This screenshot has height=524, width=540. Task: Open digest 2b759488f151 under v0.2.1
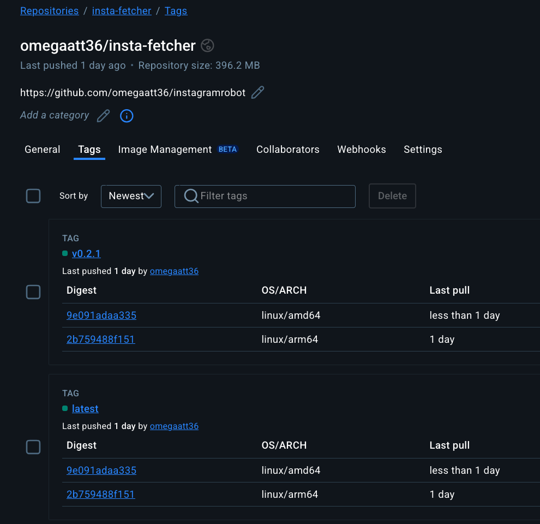pos(101,340)
